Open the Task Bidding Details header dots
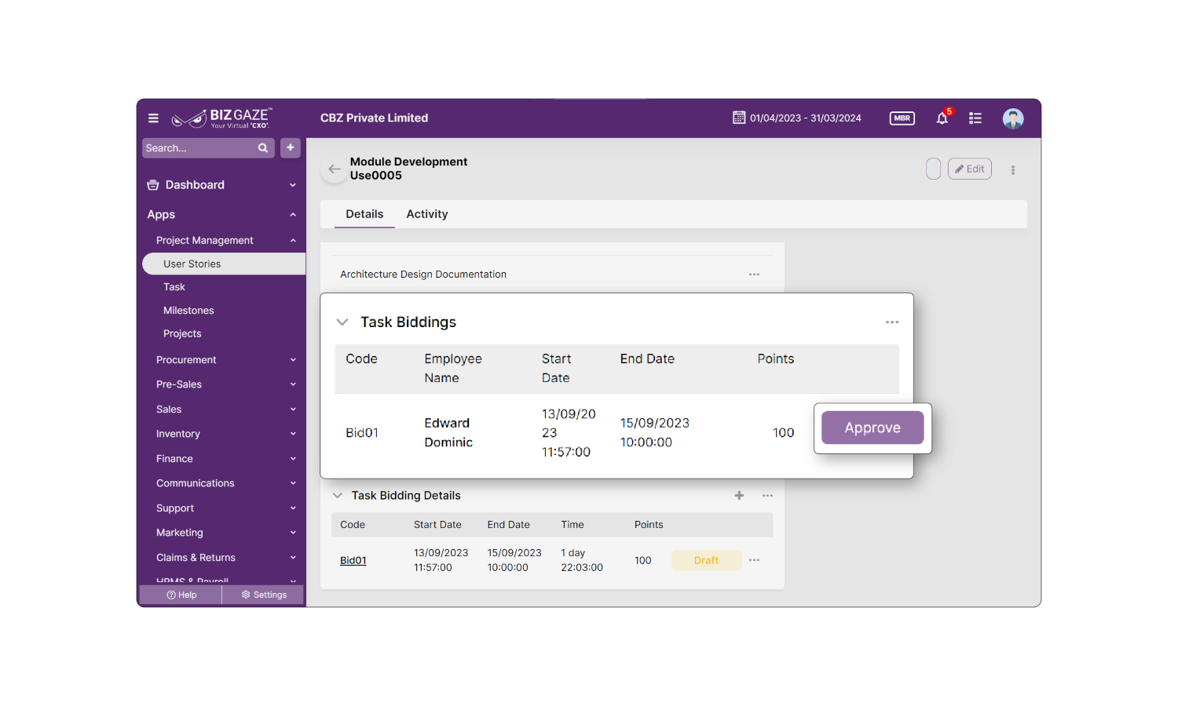Screen dimensions: 1178x706 767,496
